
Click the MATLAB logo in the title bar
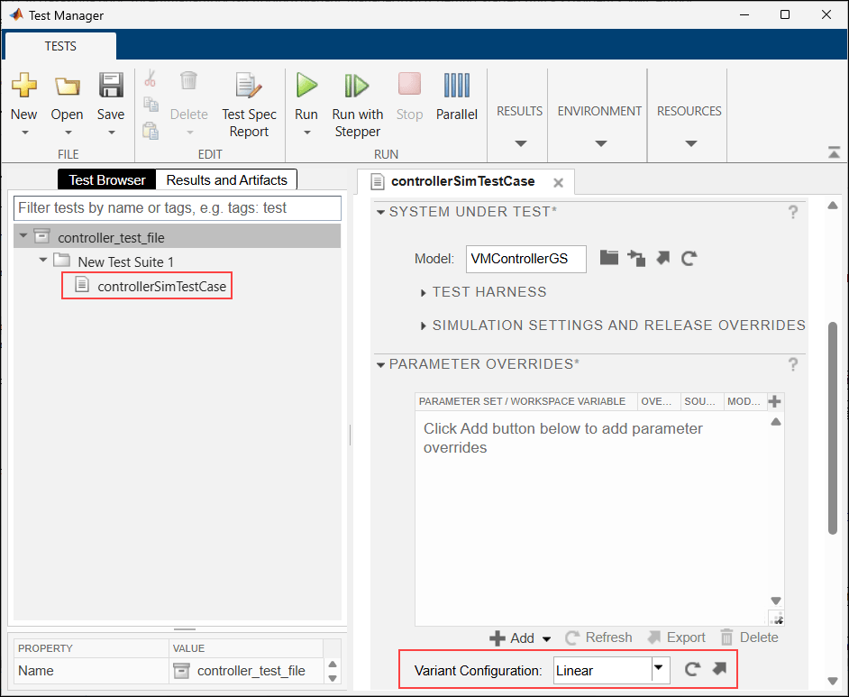(x=16, y=14)
